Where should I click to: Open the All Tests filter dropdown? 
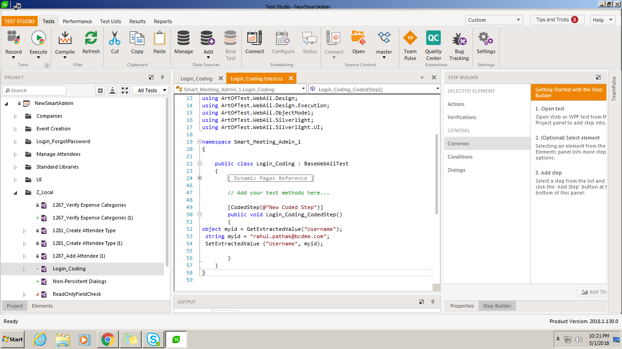pos(151,90)
